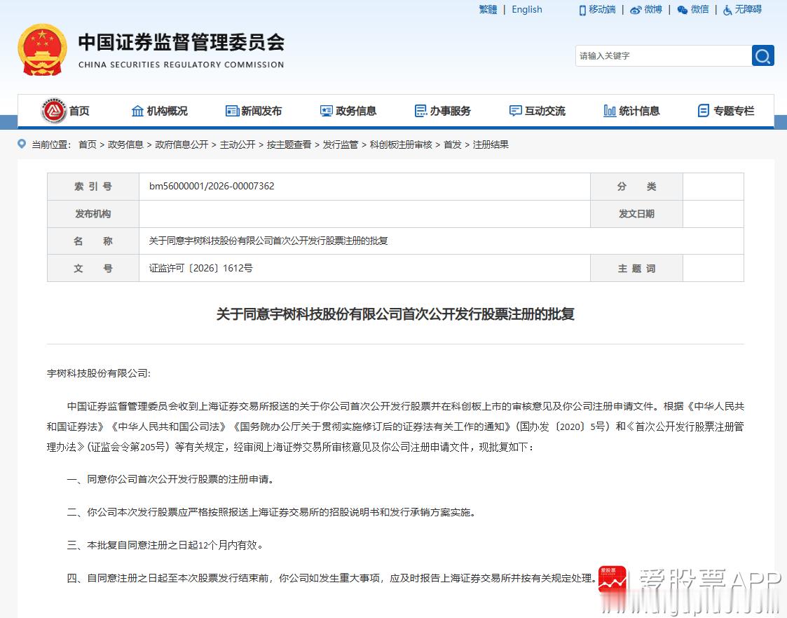Click the location pin icon before 当前位置
The width and height of the screenshot is (787, 618).
point(22,144)
